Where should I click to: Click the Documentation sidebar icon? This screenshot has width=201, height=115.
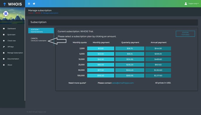pyautogui.click(x=4, y=59)
